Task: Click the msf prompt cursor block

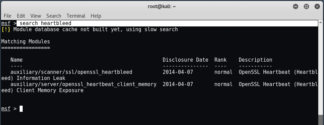Action: coord(21,109)
